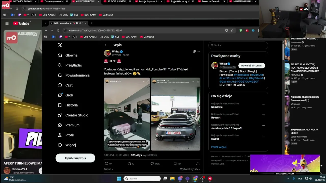Click the Grok icon on Whizz's post
Screen dimensions: 326x183
pos(194,52)
